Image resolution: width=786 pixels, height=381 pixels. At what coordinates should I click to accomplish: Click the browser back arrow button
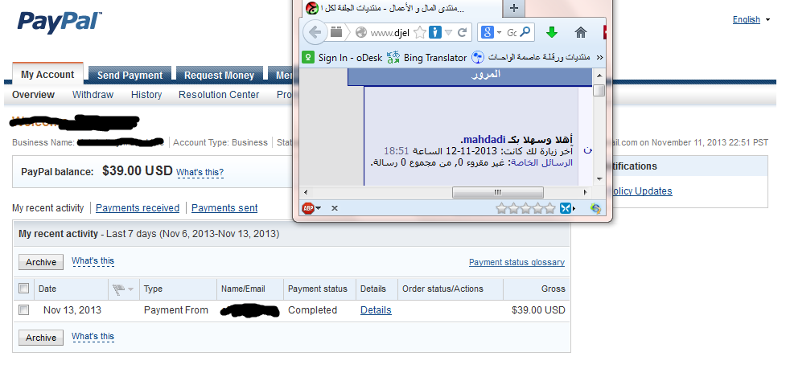(x=315, y=32)
